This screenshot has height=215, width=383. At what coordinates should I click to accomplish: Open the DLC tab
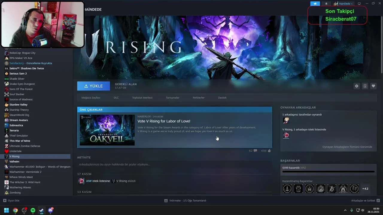pyautogui.click(x=116, y=98)
